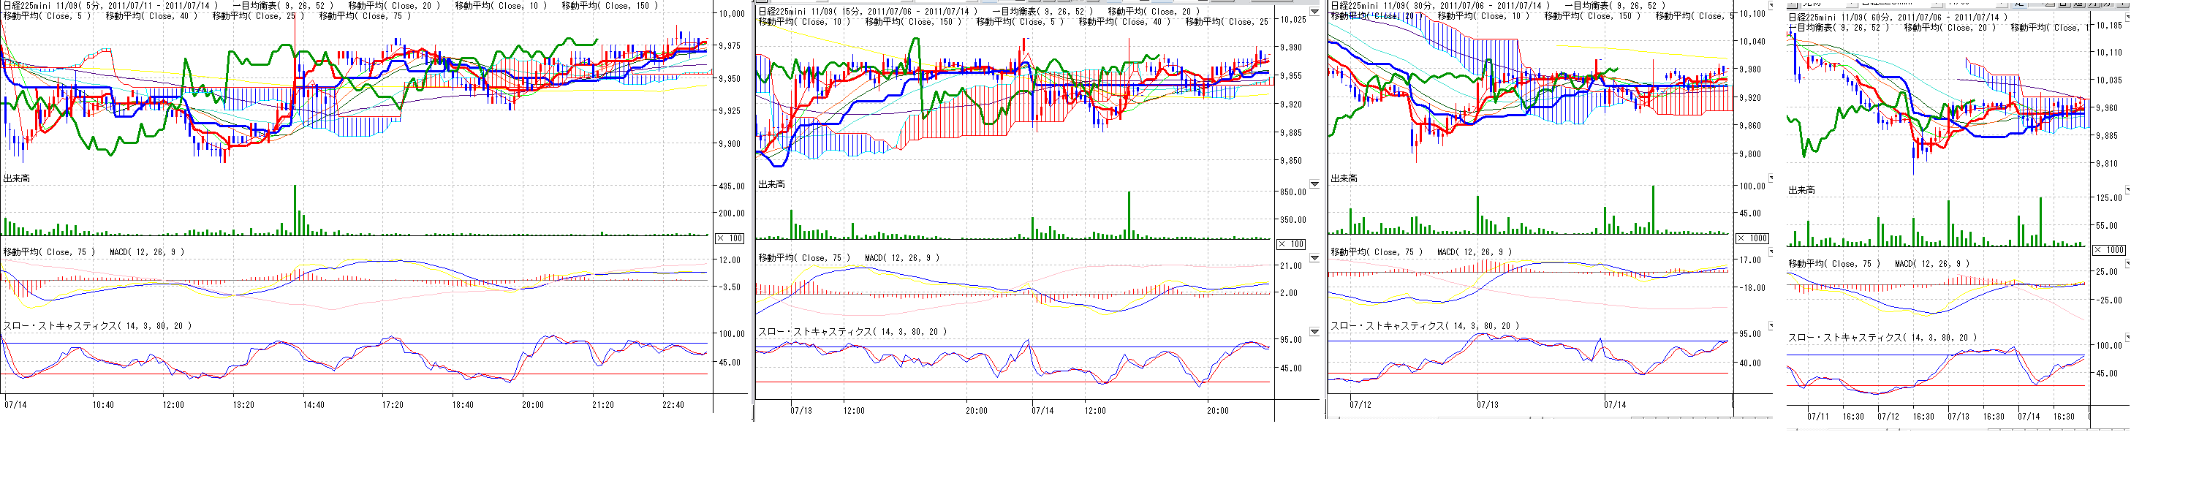Expand the stochastics panel arrow in 15分 chart

(x=1314, y=332)
